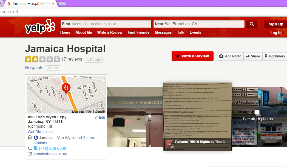Open the Home menu item

pos(65,32)
